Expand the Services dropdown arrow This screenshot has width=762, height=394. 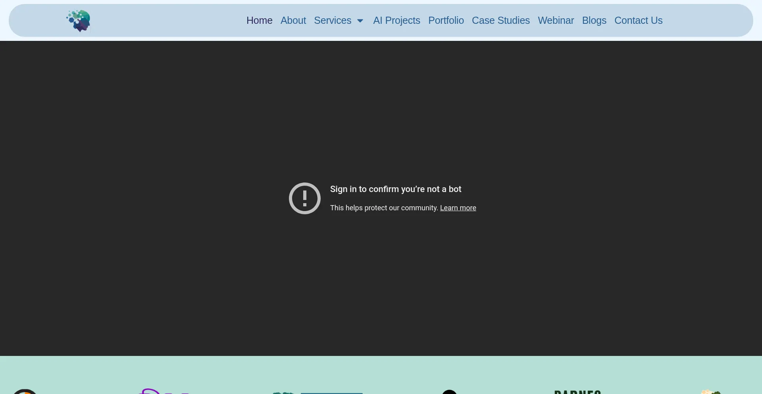pos(360,21)
